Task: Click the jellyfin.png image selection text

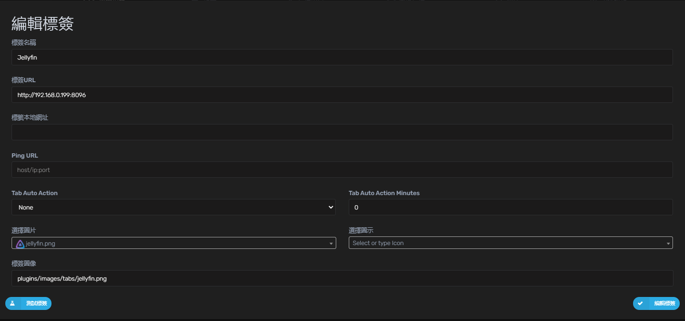Action: click(40, 244)
